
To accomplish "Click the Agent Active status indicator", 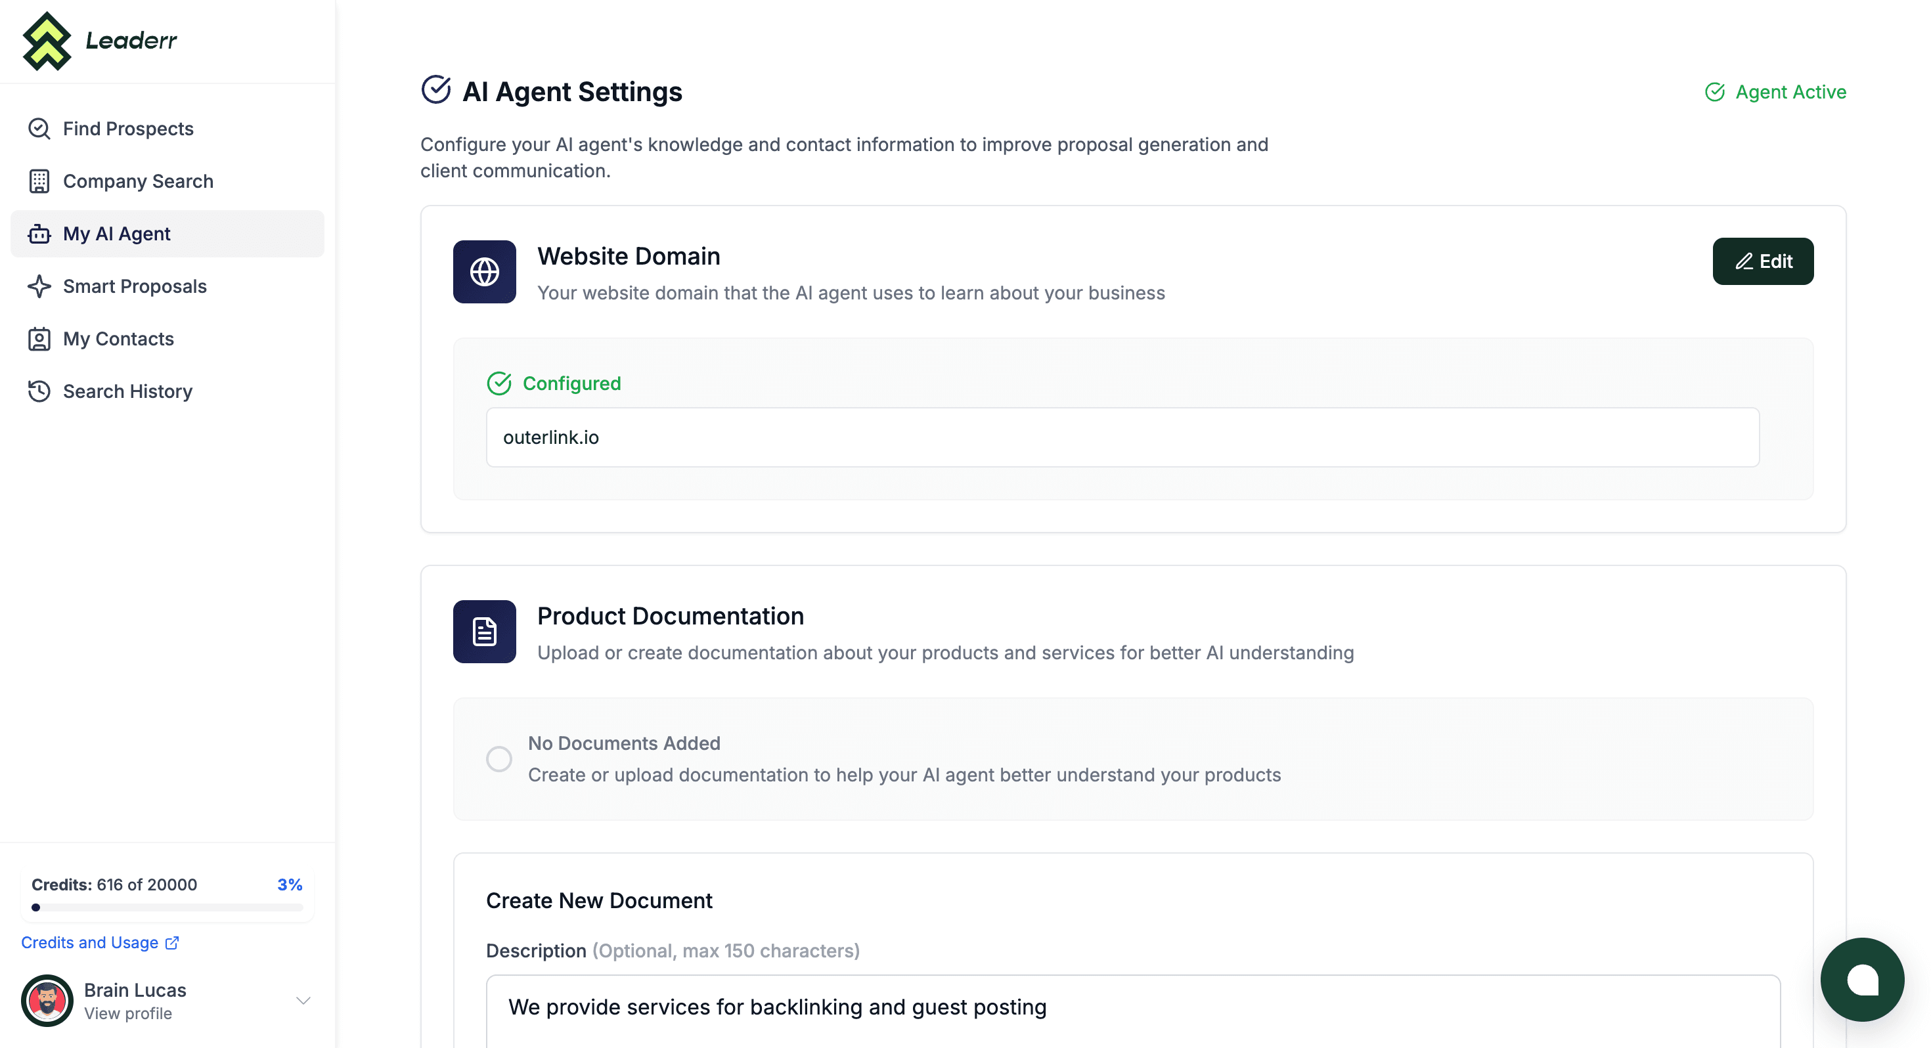I will pyautogui.click(x=1775, y=91).
